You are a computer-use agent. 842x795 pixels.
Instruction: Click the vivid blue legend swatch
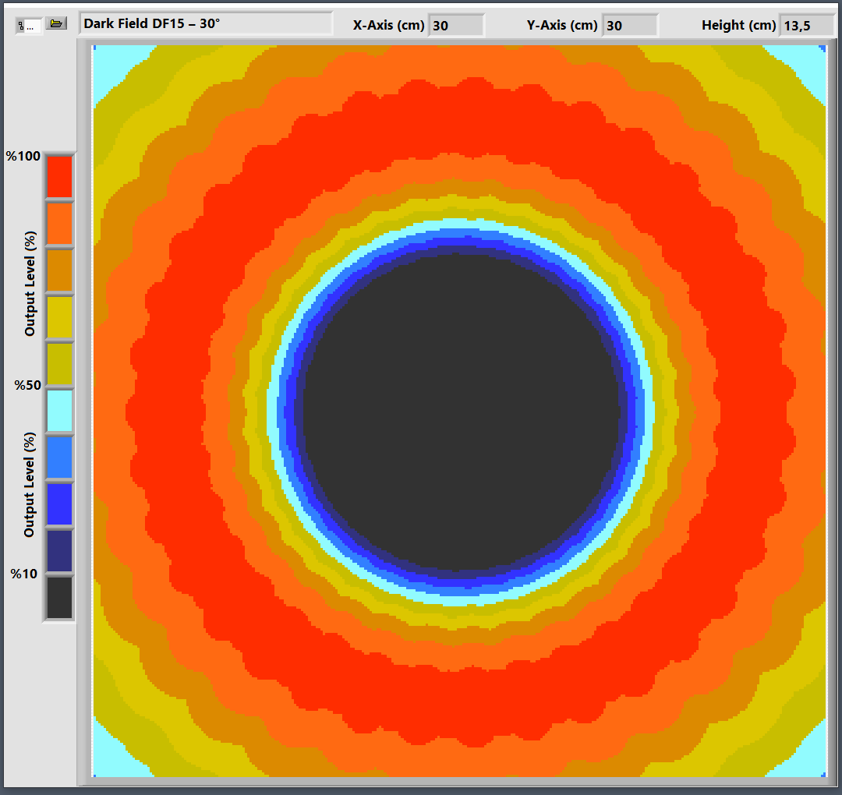59,504
